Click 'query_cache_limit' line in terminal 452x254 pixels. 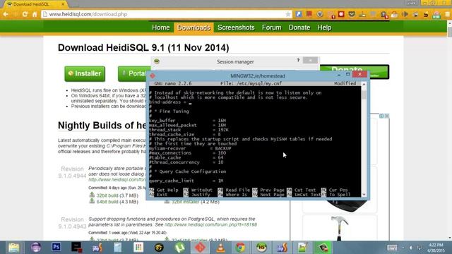[186, 181]
